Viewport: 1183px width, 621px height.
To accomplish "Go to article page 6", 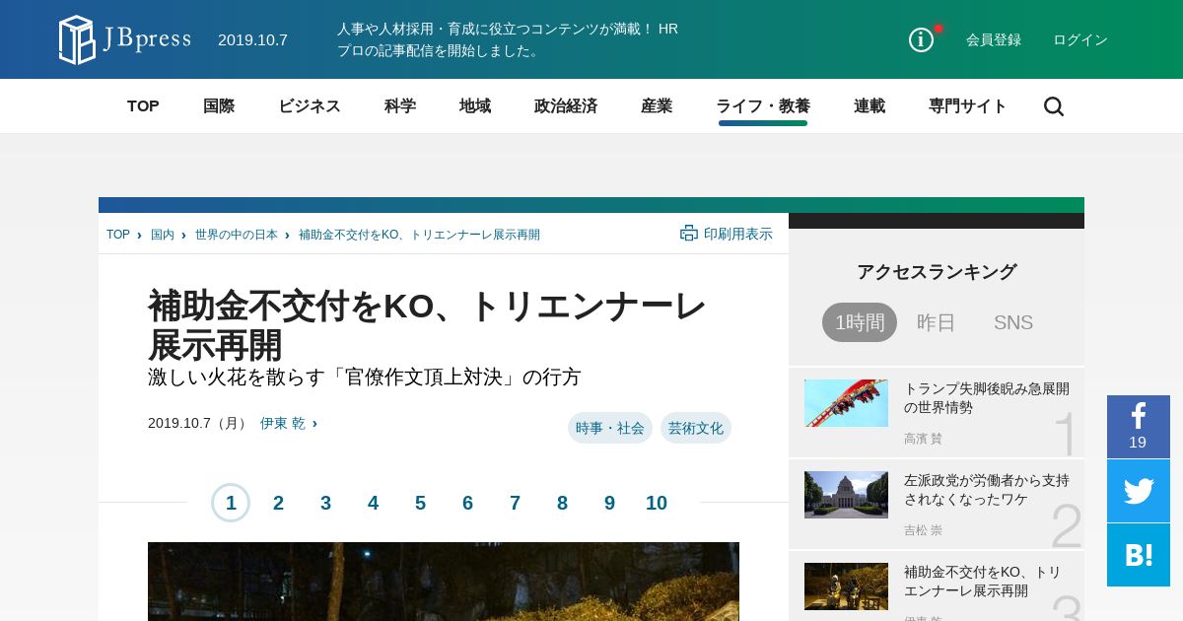I will click(x=467, y=503).
